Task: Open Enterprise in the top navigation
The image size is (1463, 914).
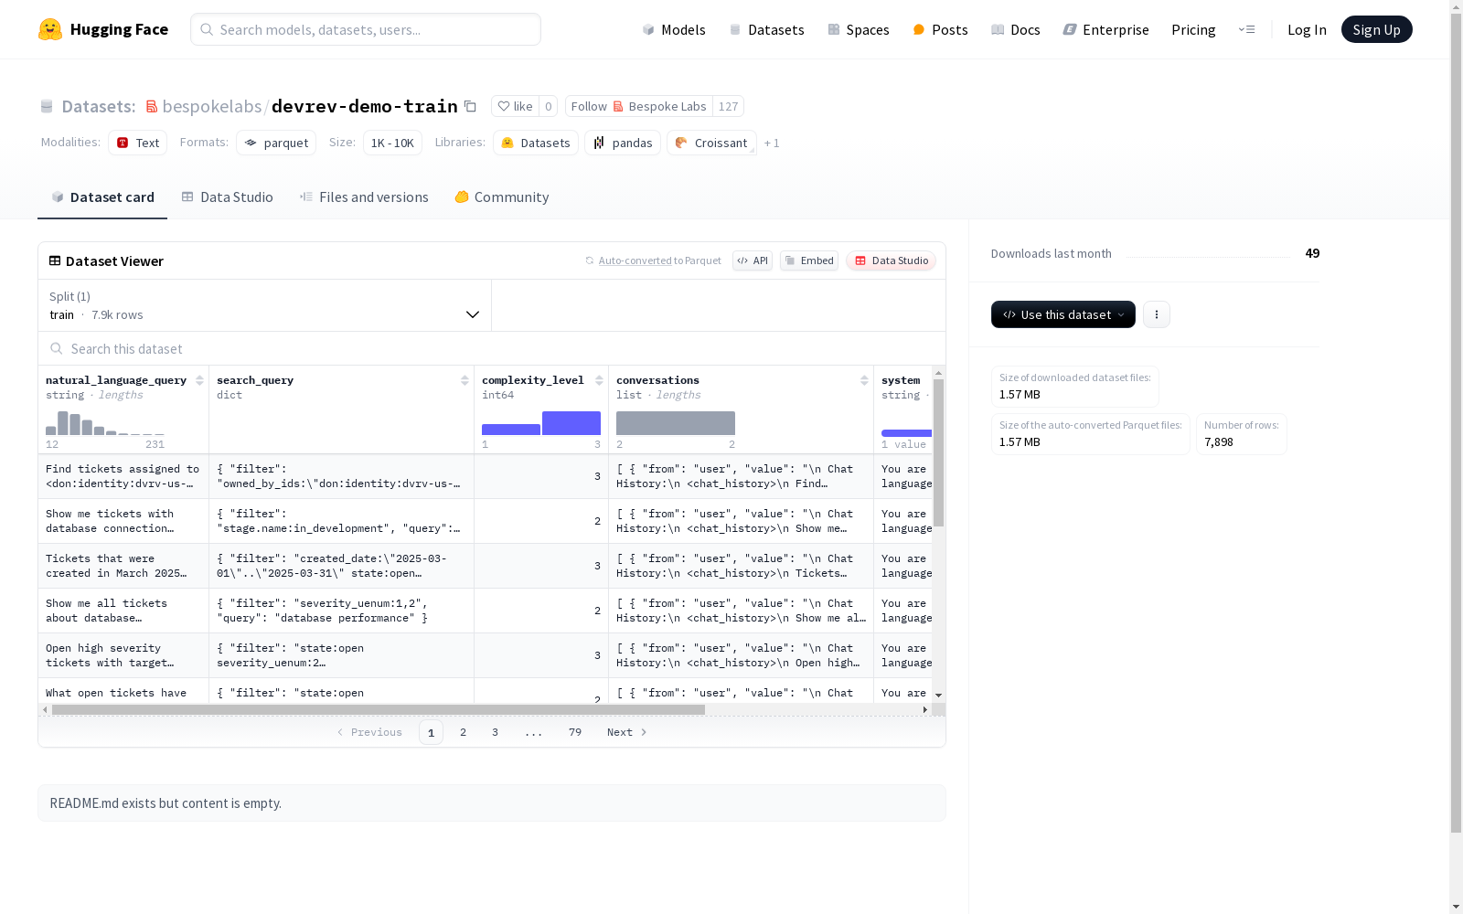Action: [1106, 29]
